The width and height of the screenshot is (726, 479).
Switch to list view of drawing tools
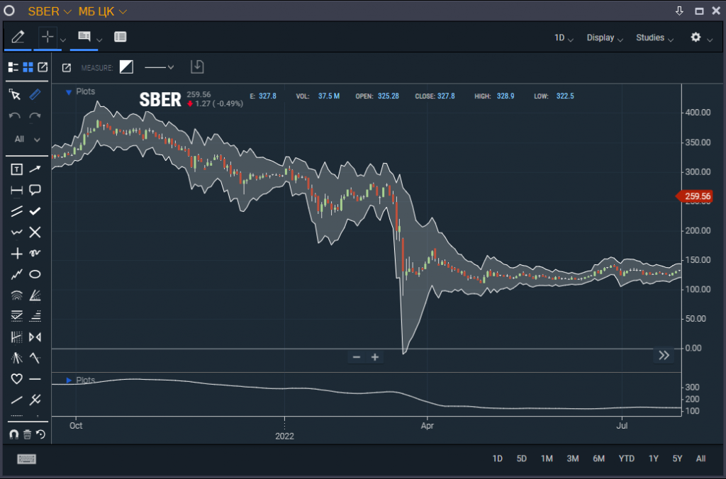click(13, 67)
